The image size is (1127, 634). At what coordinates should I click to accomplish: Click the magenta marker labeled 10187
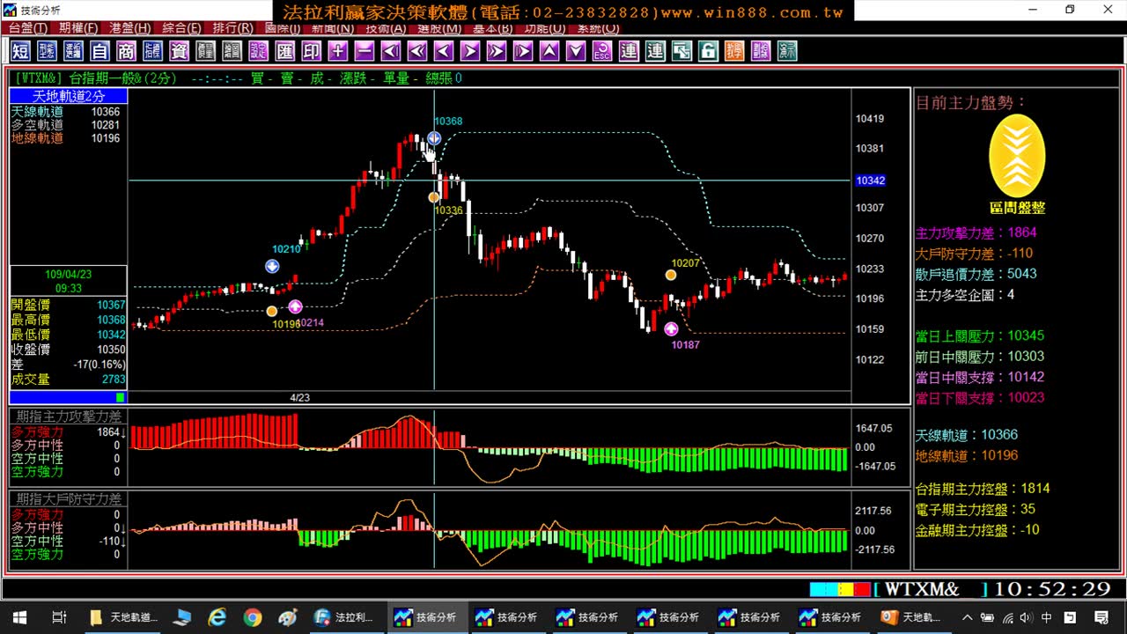[672, 328]
